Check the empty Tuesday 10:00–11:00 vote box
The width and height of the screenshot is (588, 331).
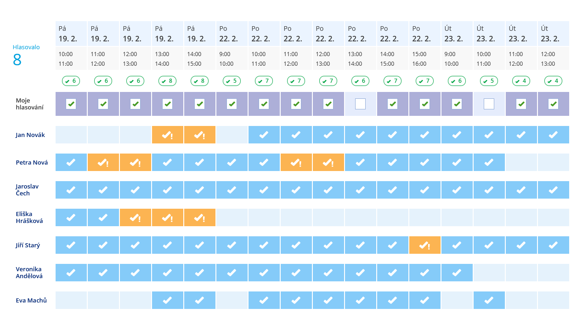489,104
